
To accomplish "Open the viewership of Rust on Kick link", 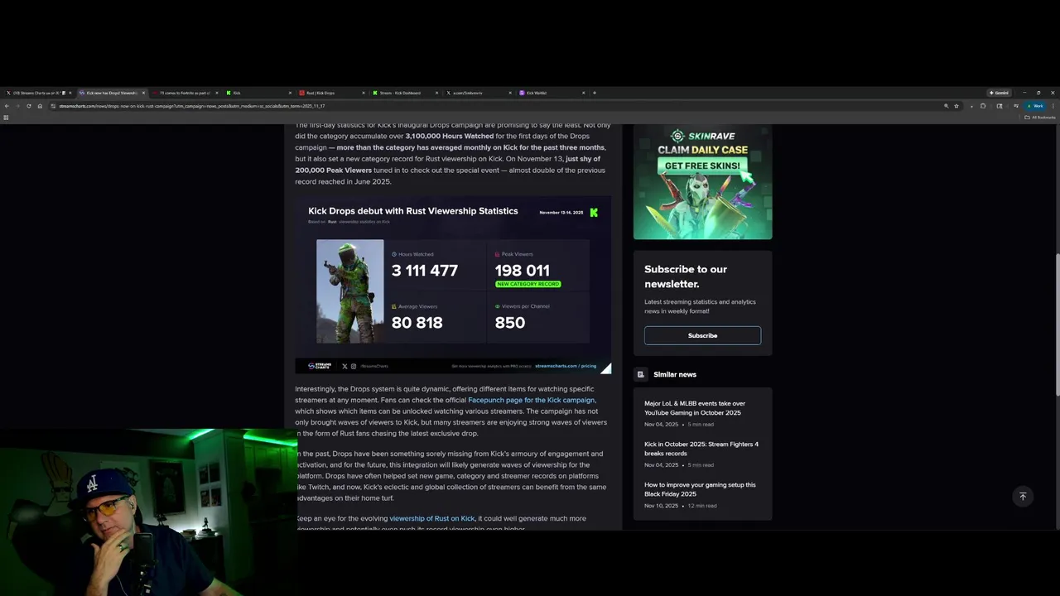I will coord(432,518).
